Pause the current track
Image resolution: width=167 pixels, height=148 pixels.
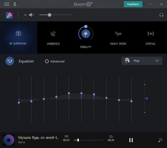pos(131,140)
